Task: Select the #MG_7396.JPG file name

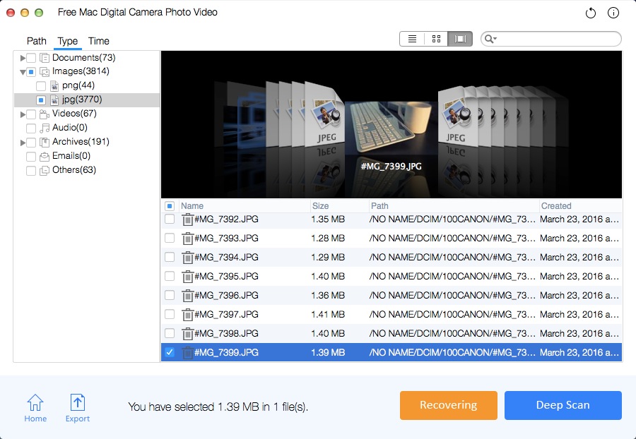Action: click(226, 295)
